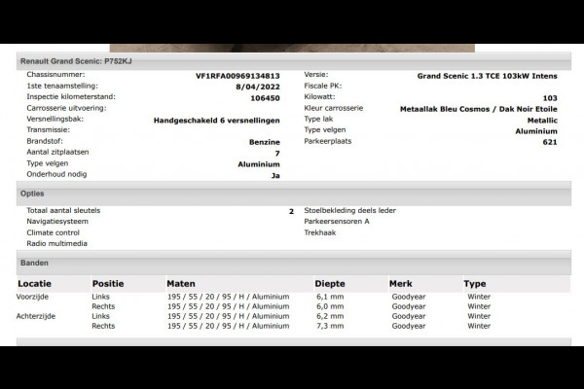Click the Maten column header

tap(181, 284)
